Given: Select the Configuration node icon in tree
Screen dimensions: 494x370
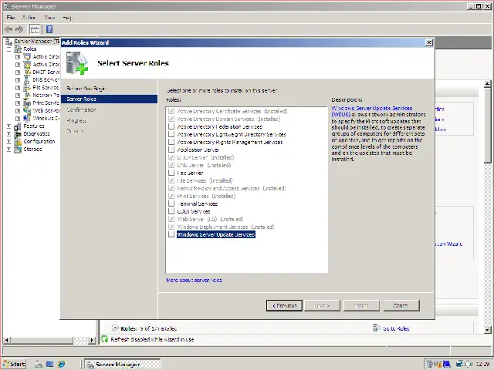Looking at the screenshot, I should [x=18, y=142].
